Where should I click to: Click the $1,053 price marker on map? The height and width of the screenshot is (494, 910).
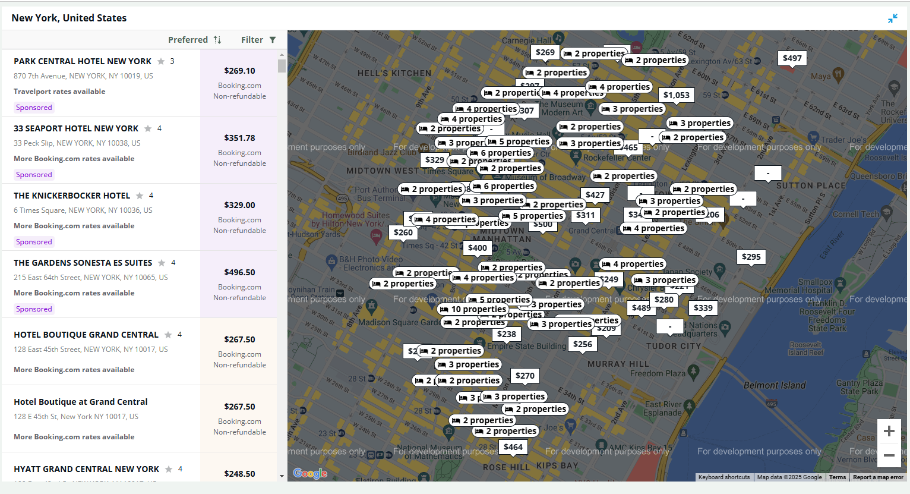(x=676, y=95)
